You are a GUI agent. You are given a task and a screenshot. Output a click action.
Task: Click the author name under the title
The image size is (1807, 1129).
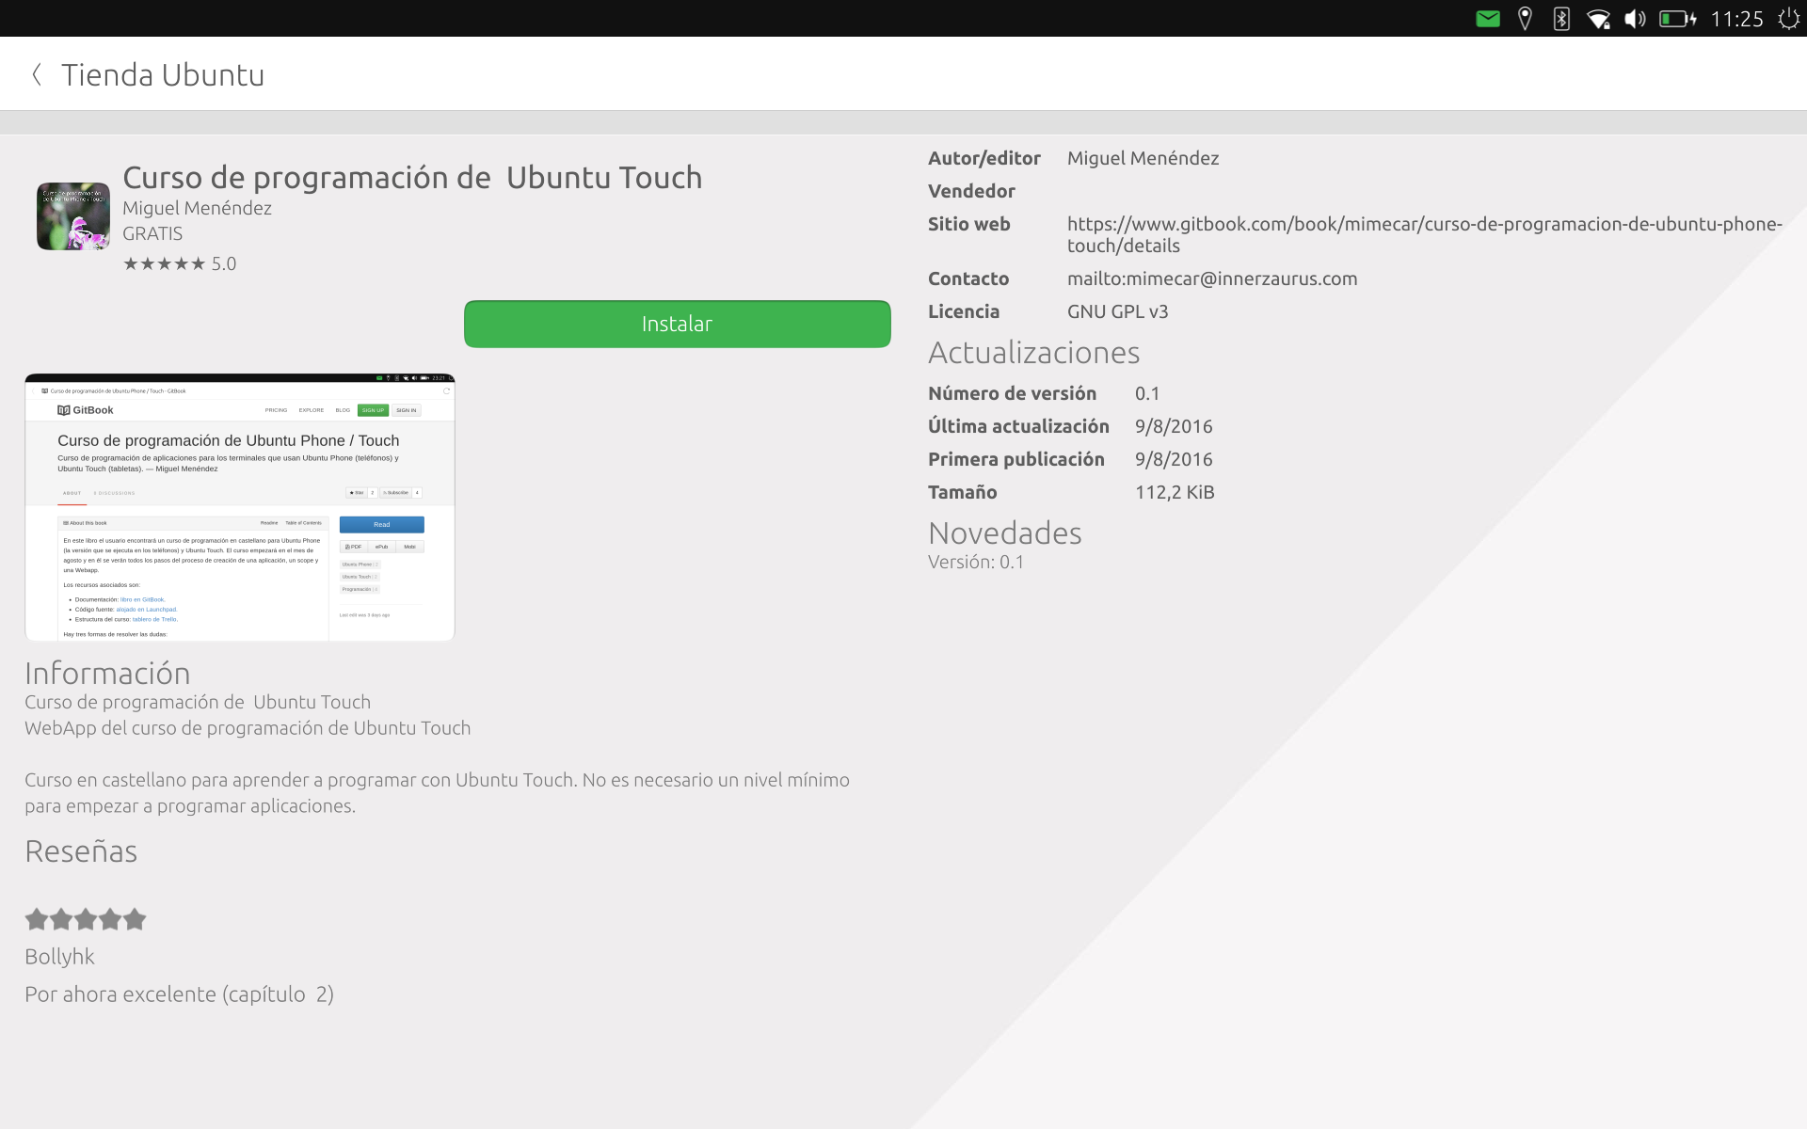coord(197,208)
